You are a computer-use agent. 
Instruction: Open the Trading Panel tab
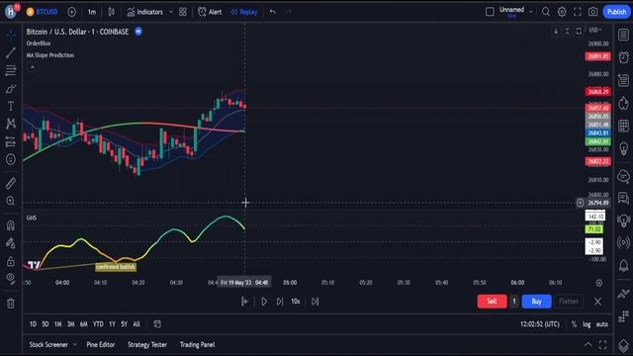click(x=198, y=345)
